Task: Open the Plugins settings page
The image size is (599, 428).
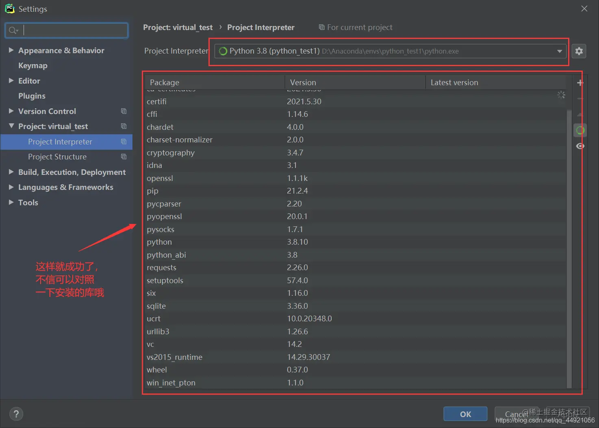Action: pyautogui.click(x=32, y=96)
